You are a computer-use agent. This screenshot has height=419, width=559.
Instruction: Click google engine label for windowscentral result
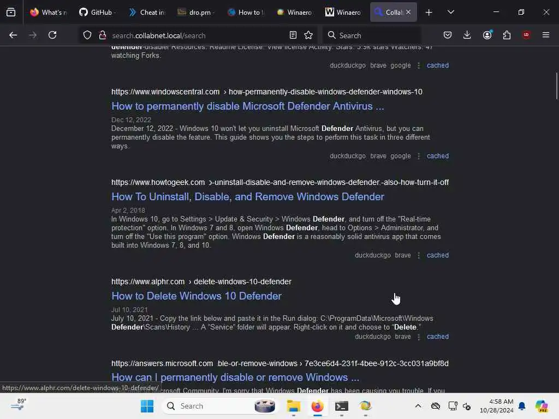(x=401, y=156)
